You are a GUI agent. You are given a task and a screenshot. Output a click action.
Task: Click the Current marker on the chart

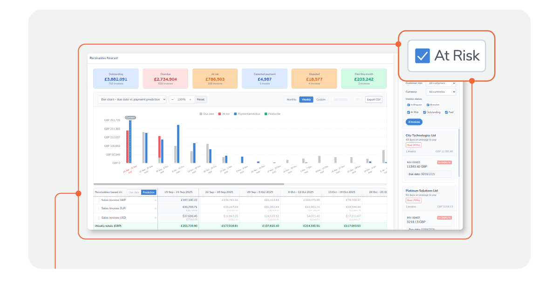coord(130,117)
